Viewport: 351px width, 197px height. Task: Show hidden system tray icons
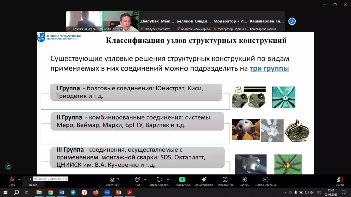pyautogui.click(x=285, y=193)
